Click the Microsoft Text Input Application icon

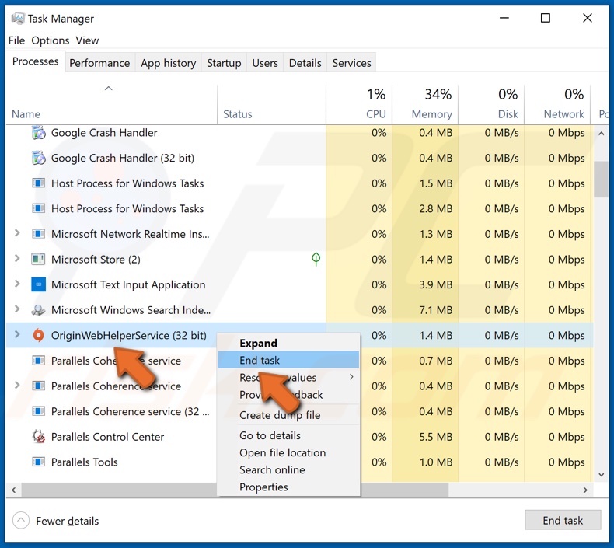coord(38,284)
